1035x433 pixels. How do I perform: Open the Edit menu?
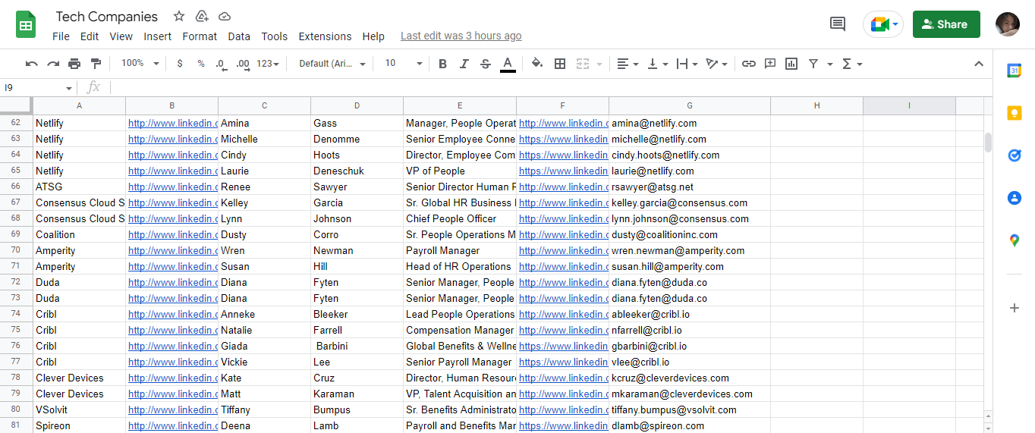[x=90, y=36]
